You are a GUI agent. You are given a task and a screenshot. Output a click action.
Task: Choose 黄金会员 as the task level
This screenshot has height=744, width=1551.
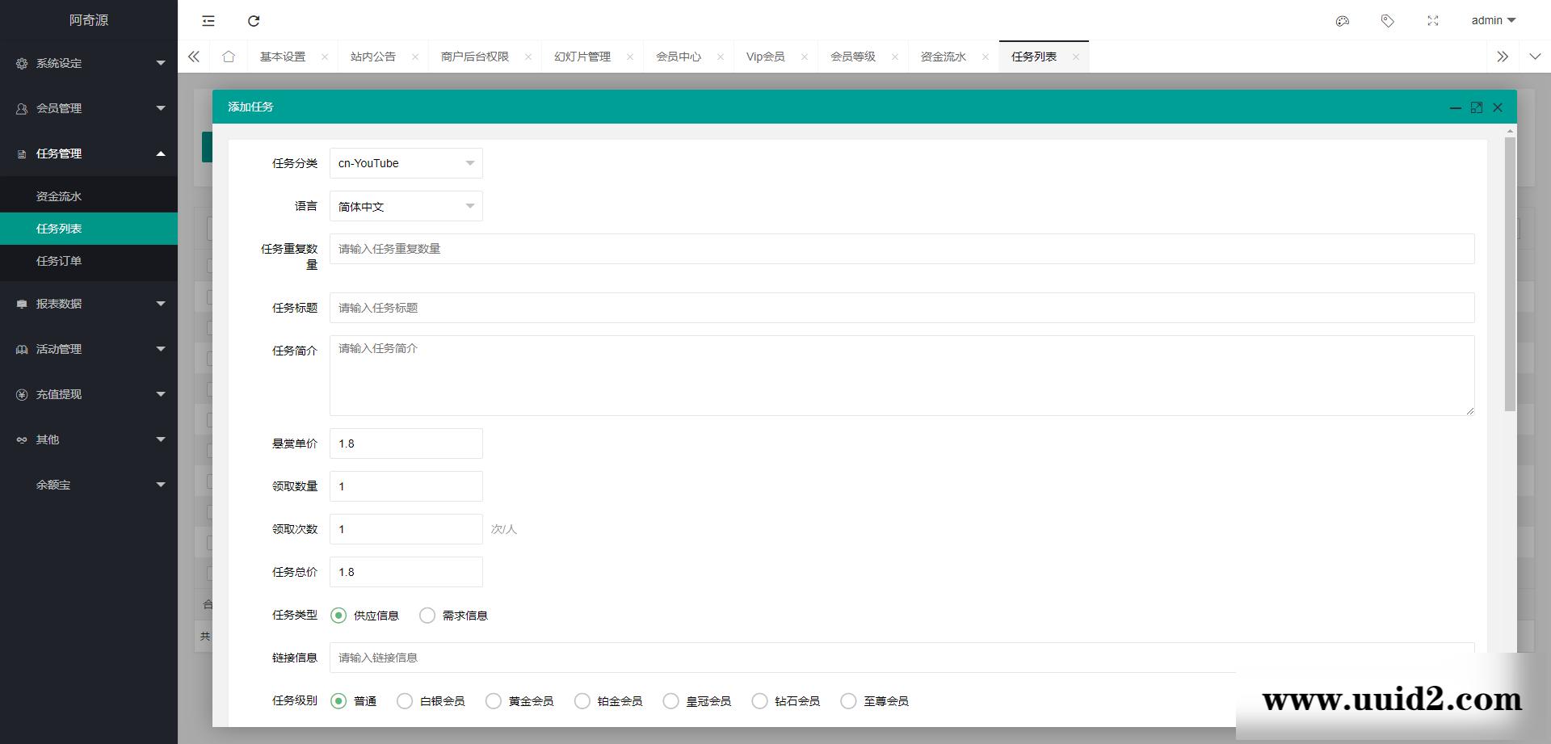[493, 701]
